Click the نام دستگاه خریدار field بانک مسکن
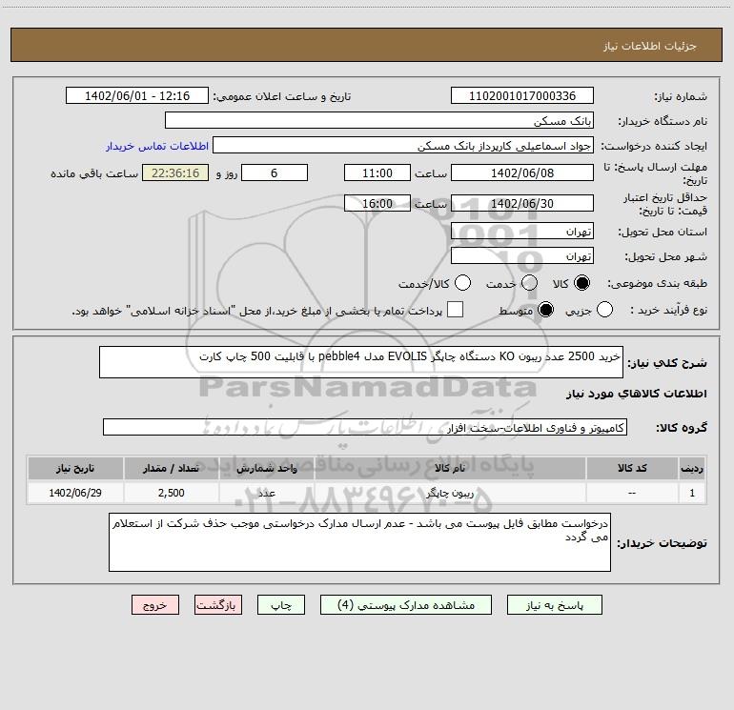The image size is (734, 710). (x=379, y=121)
